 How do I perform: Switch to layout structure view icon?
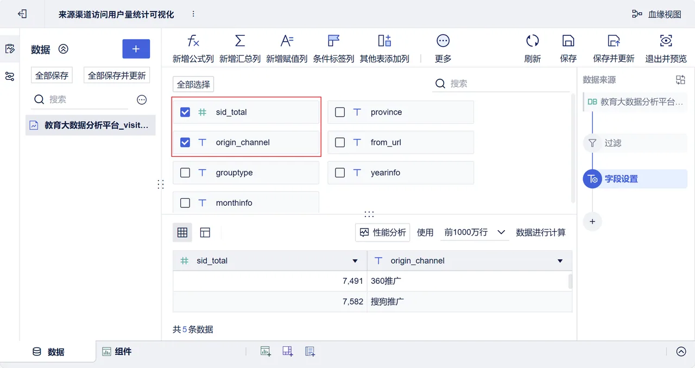(205, 232)
